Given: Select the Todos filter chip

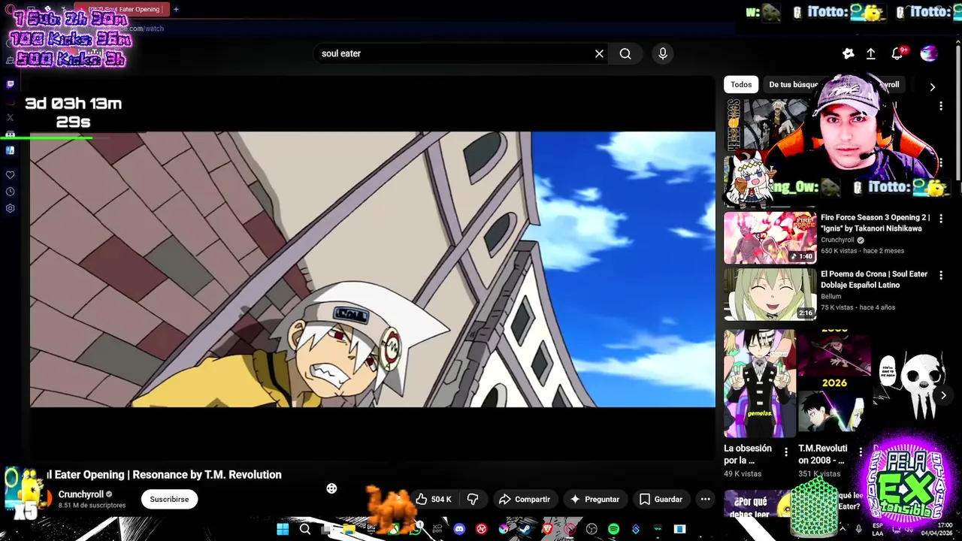Looking at the screenshot, I should coord(741,85).
